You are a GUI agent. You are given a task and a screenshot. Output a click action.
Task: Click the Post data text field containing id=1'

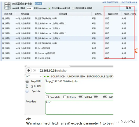point(79,107)
